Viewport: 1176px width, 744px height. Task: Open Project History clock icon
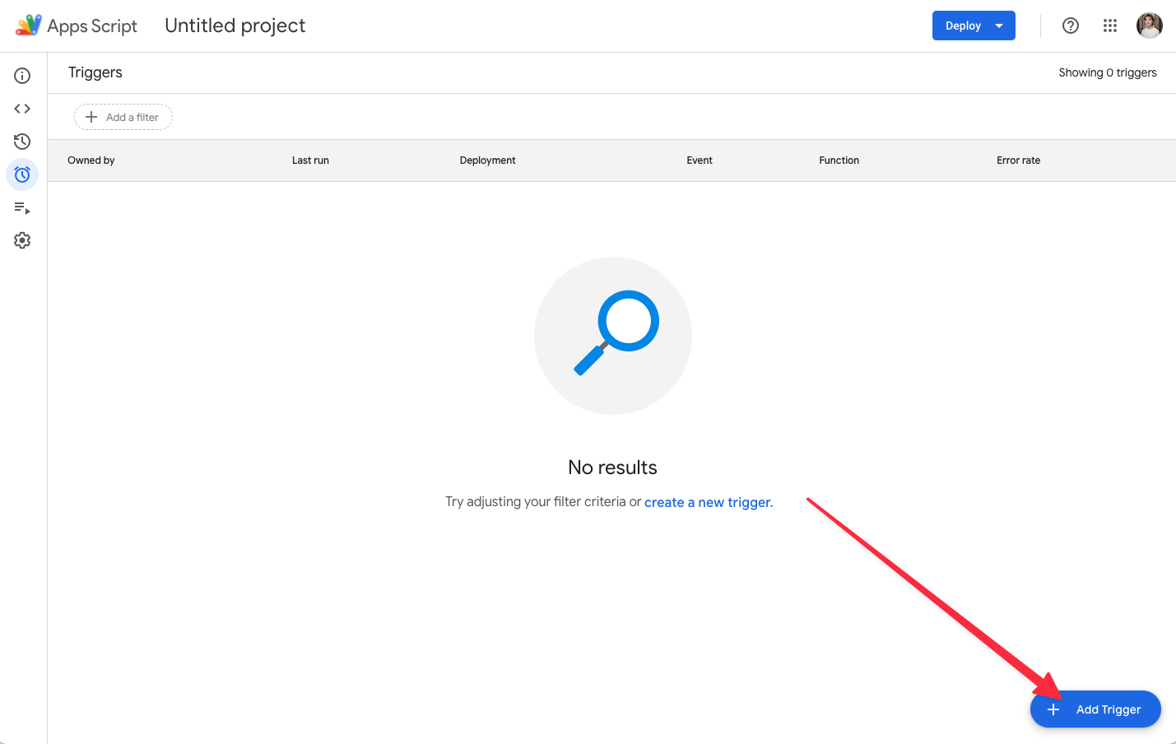point(22,142)
